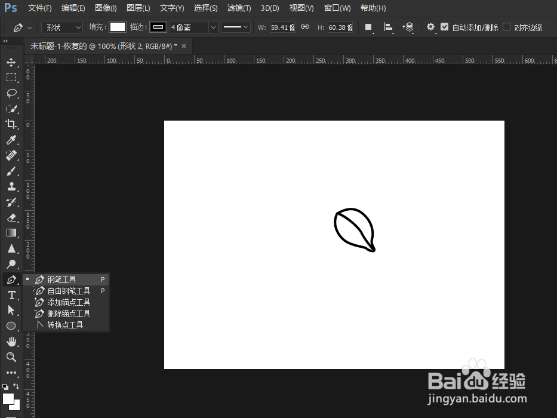
Task: Reset default foreground and background colors
Action: [x=5, y=386]
